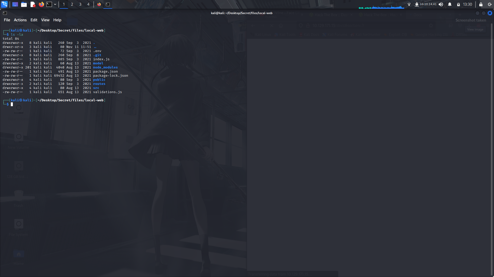Switch to workspace 2

(72, 4)
